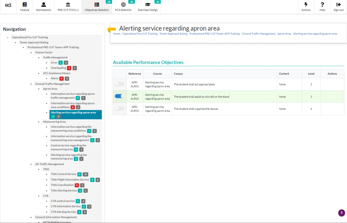
Task: Open PRE-OJT FOOL-1 institution icon
Action: click(x=68, y=5)
